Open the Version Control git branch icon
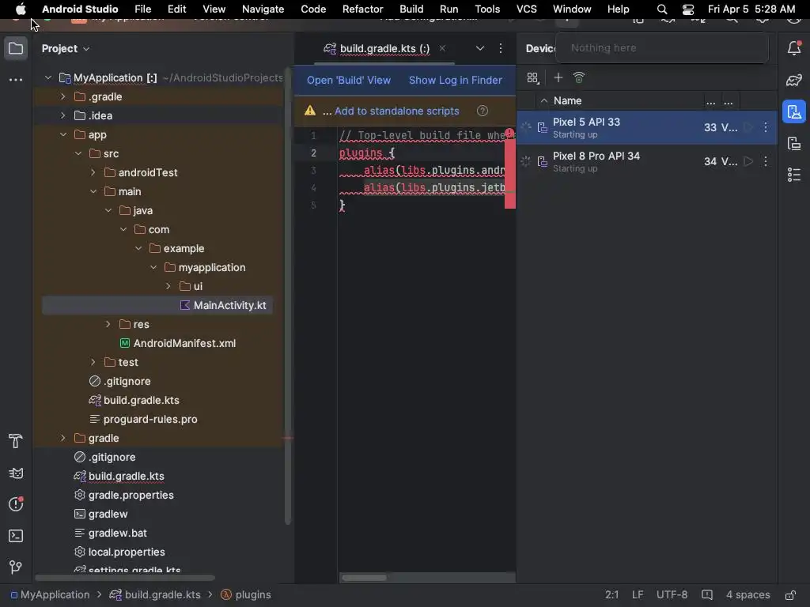This screenshot has height=607, width=810. (x=16, y=567)
